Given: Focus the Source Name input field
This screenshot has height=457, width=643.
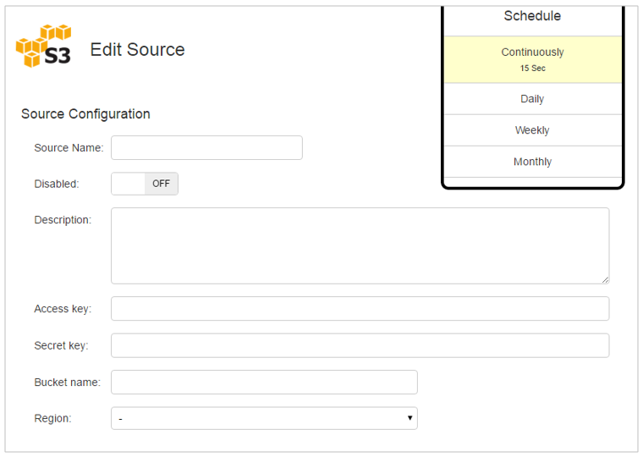Looking at the screenshot, I should (206, 148).
